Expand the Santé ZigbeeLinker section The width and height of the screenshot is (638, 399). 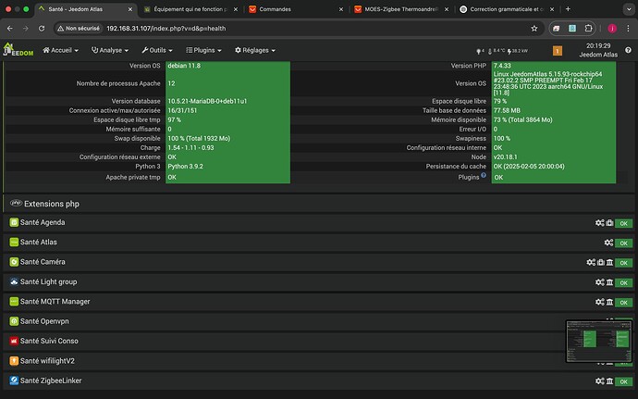[x=319, y=380]
